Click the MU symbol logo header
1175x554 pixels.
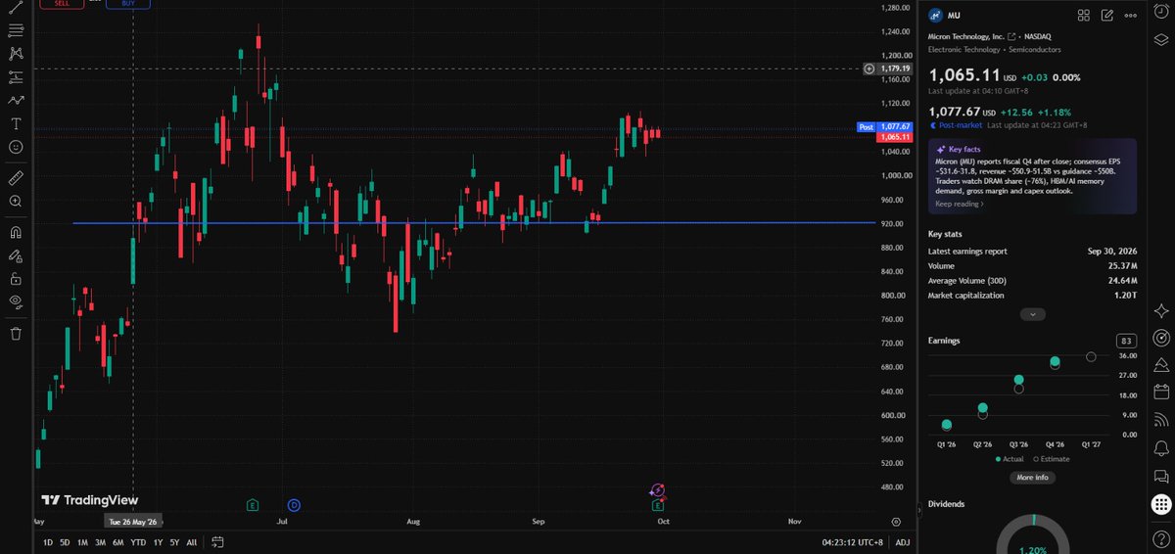(x=935, y=16)
